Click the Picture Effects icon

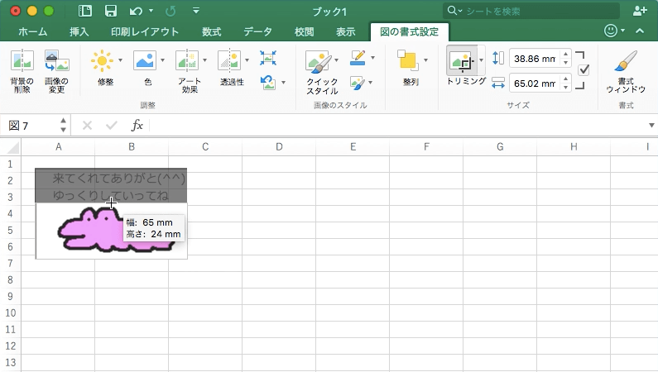pyautogui.click(x=357, y=83)
